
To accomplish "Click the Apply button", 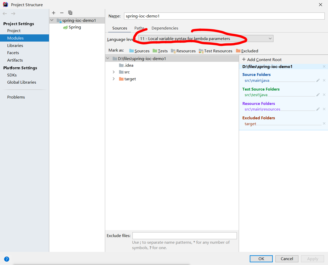I will (312, 259).
